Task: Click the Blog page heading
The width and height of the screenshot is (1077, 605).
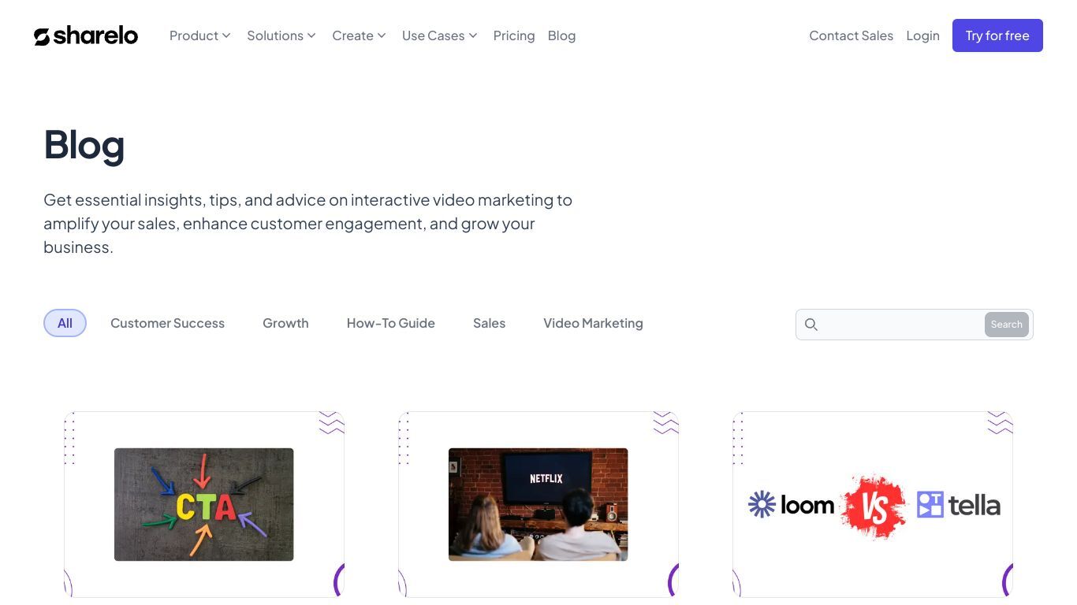Action: click(x=84, y=145)
